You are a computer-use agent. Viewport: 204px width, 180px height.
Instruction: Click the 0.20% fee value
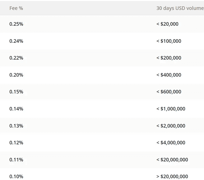click(16, 75)
